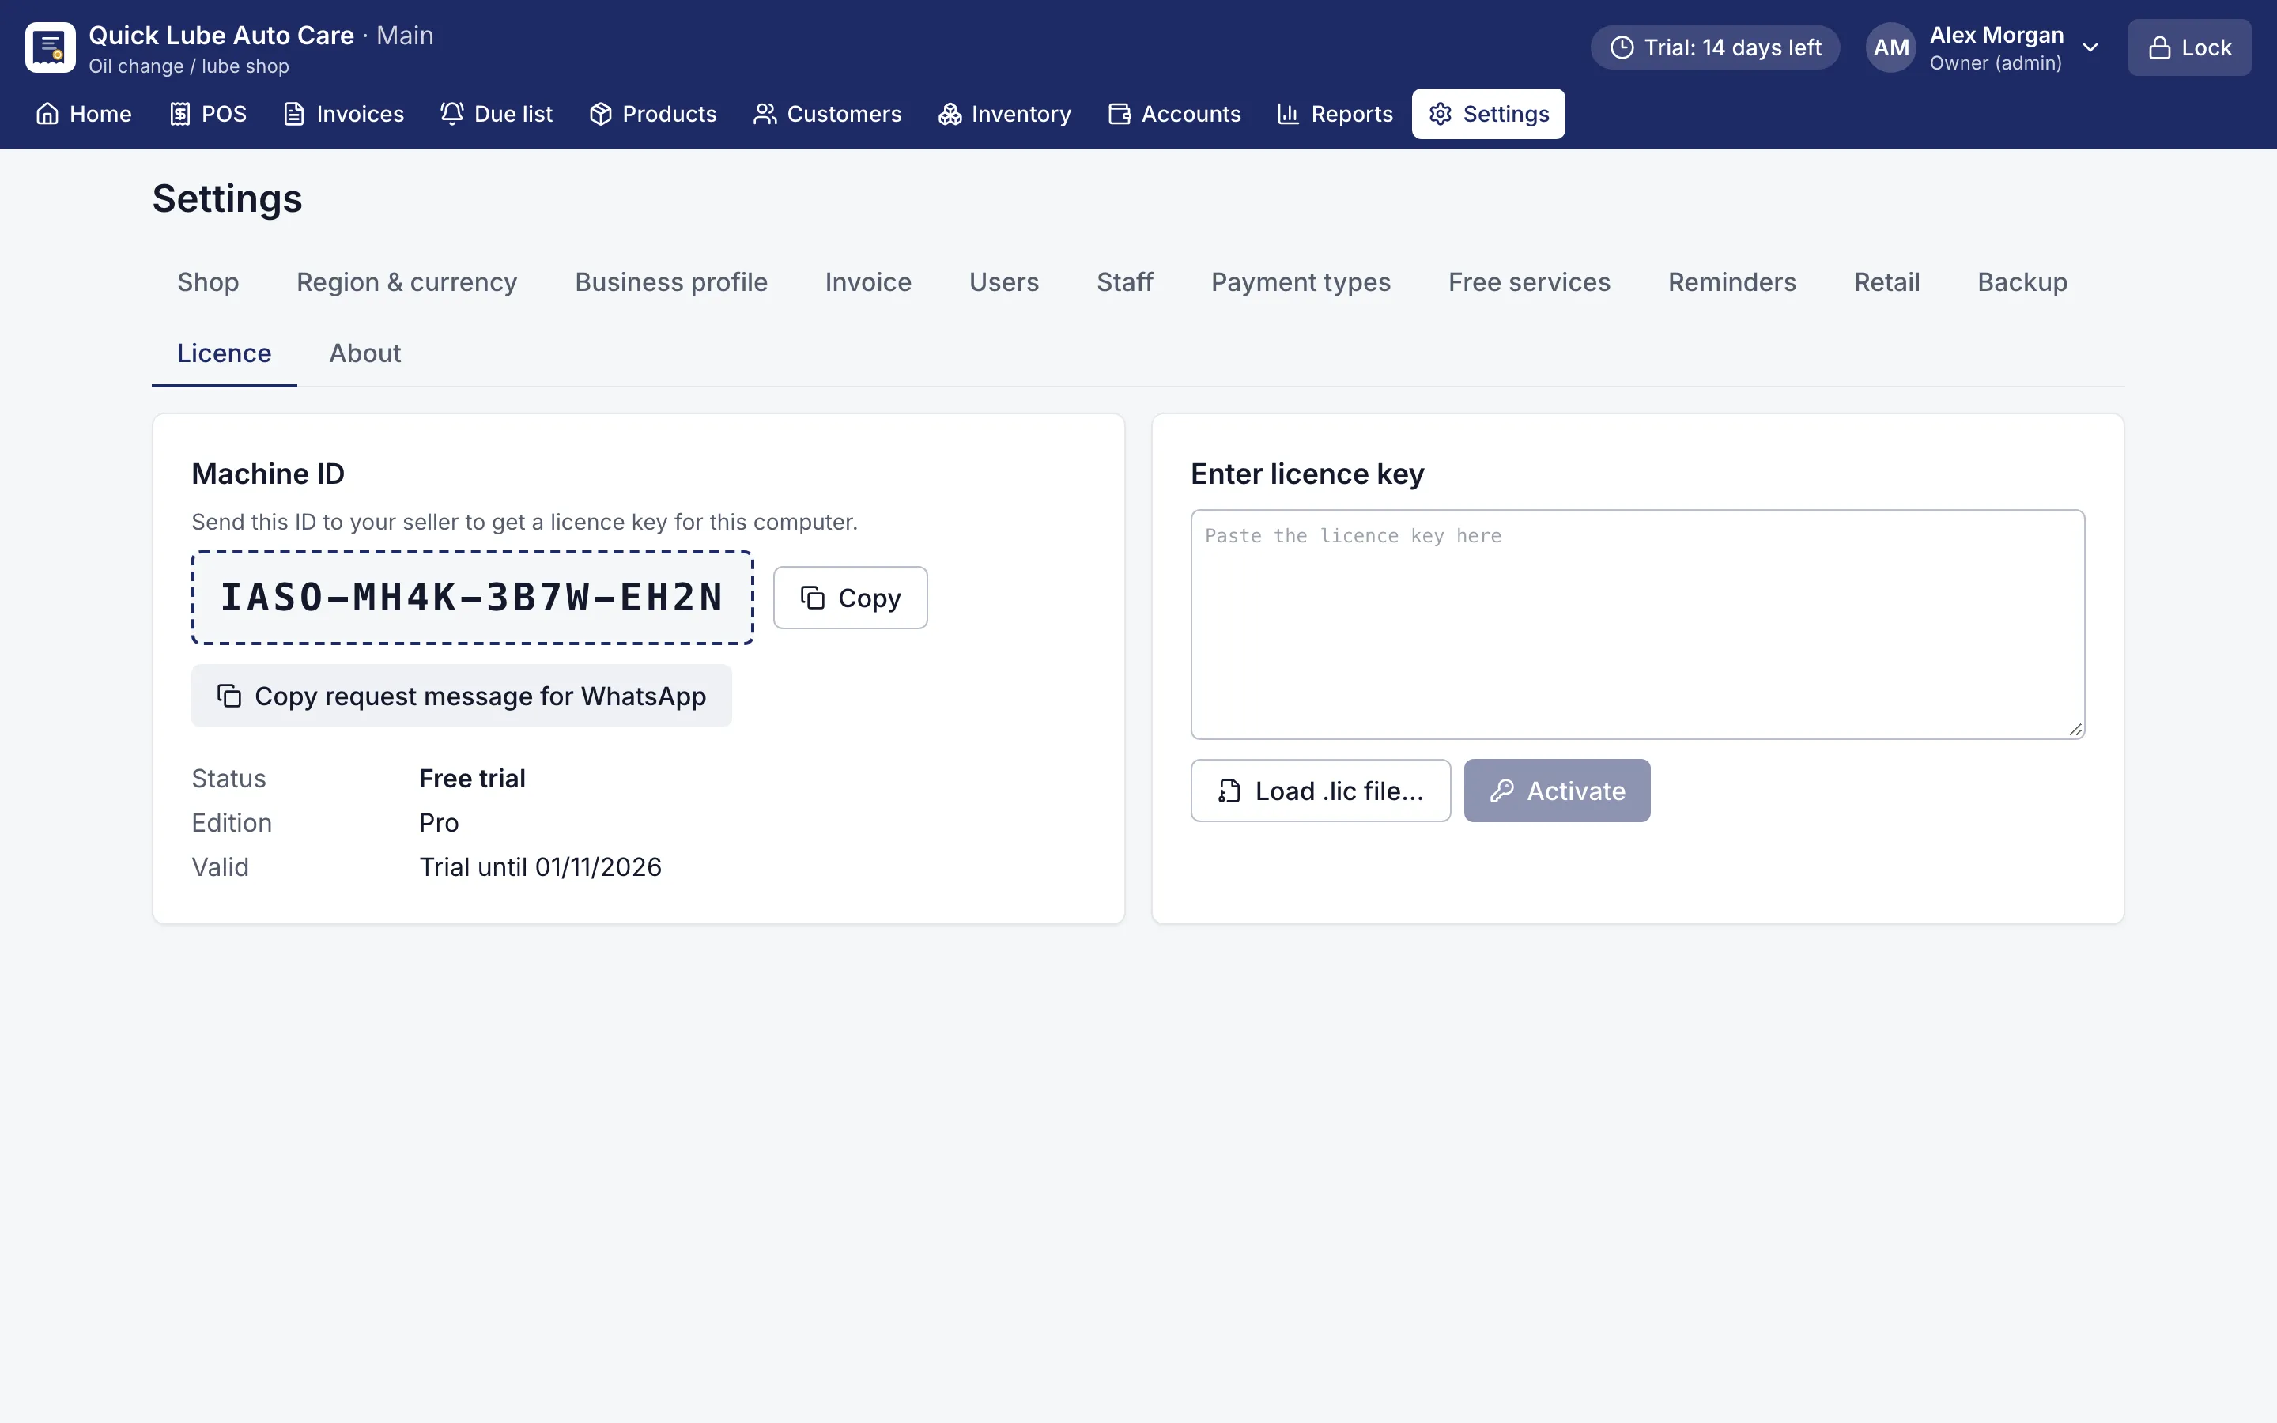Viewport: 2277px width, 1423px height.
Task: Open the POS receipt icon
Action: [x=179, y=114]
